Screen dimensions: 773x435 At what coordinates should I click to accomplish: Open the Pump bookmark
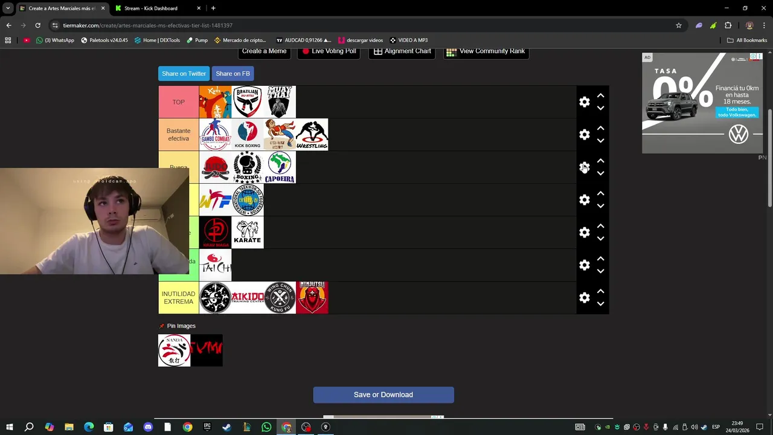point(197,40)
